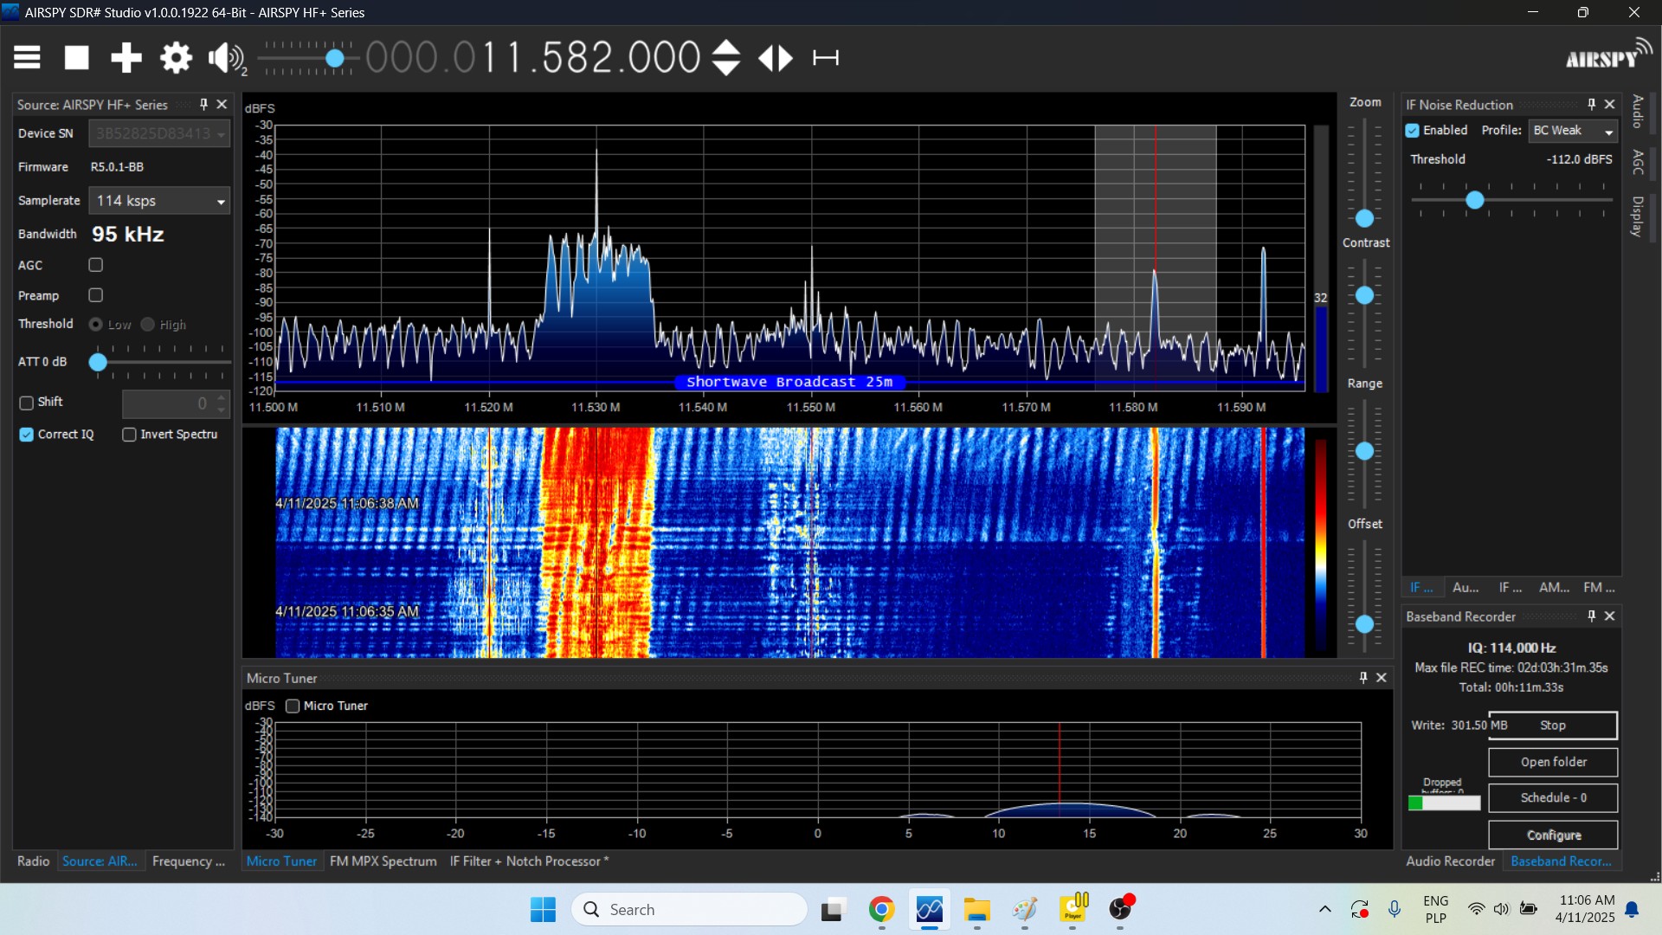Screen dimensions: 1662x935
Task: Click the left-right tuning style arrows icon
Action: [776, 58]
